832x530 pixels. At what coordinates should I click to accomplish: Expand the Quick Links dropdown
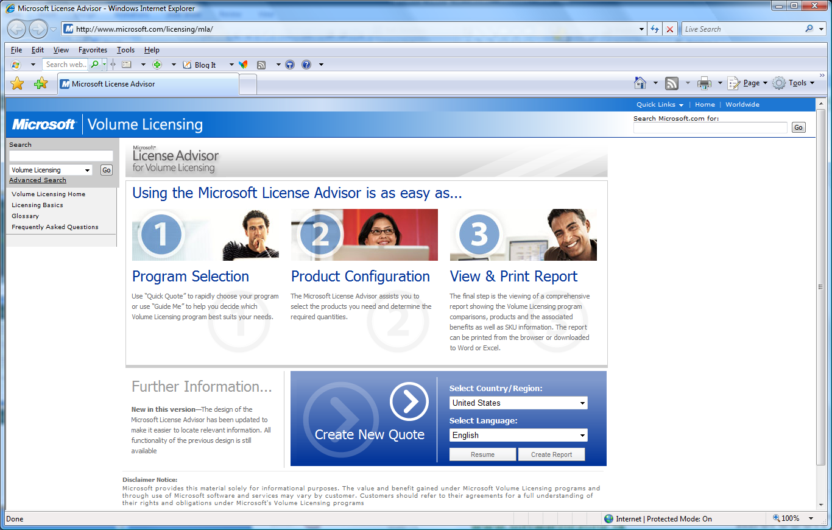click(660, 105)
